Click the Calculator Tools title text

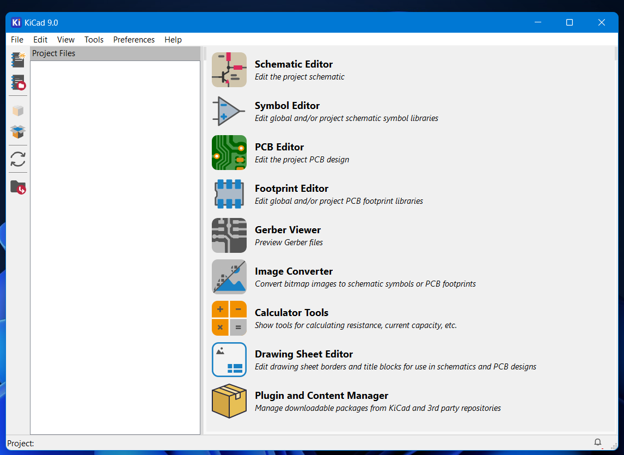(x=292, y=313)
